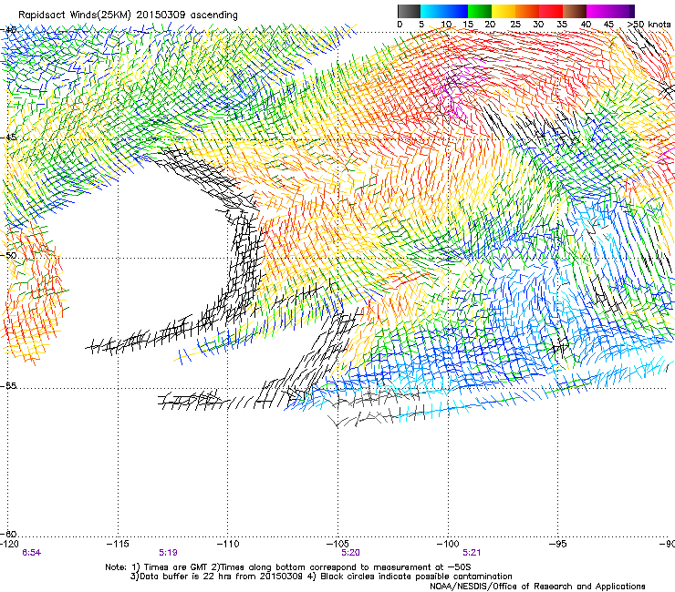Click the longitude label "-110"

228,544
